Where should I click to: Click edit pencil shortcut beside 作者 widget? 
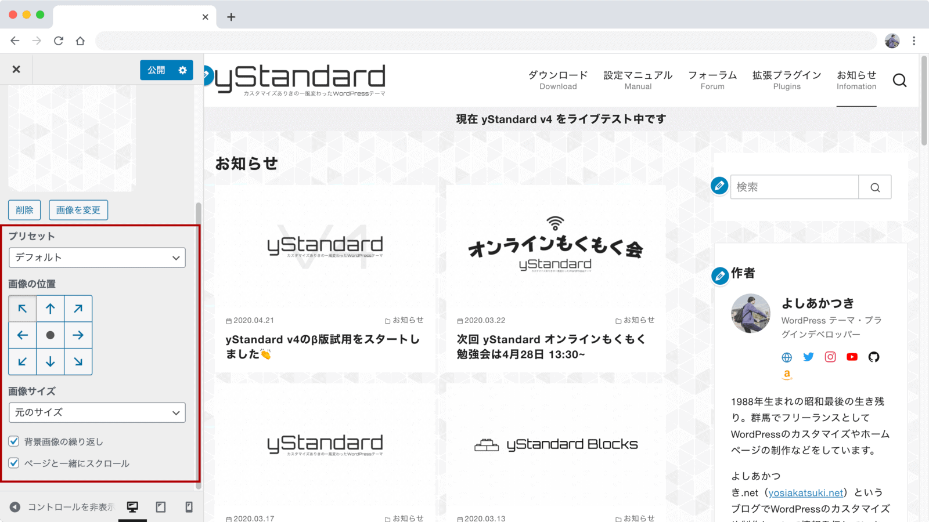[720, 275]
